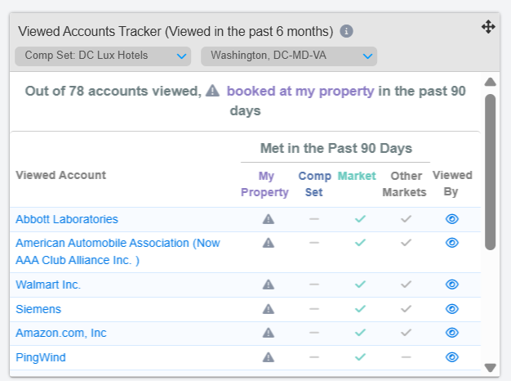Click the scrollbar down arrow
This screenshot has width=511, height=381.
pyautogui.click(x=490, y=368)
